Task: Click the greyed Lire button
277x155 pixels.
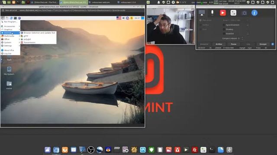Action: [x=248, y=44]
